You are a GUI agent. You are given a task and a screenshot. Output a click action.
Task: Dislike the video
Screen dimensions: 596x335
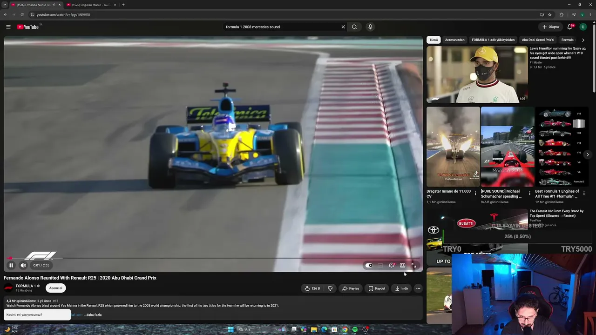tap(330, 288)
